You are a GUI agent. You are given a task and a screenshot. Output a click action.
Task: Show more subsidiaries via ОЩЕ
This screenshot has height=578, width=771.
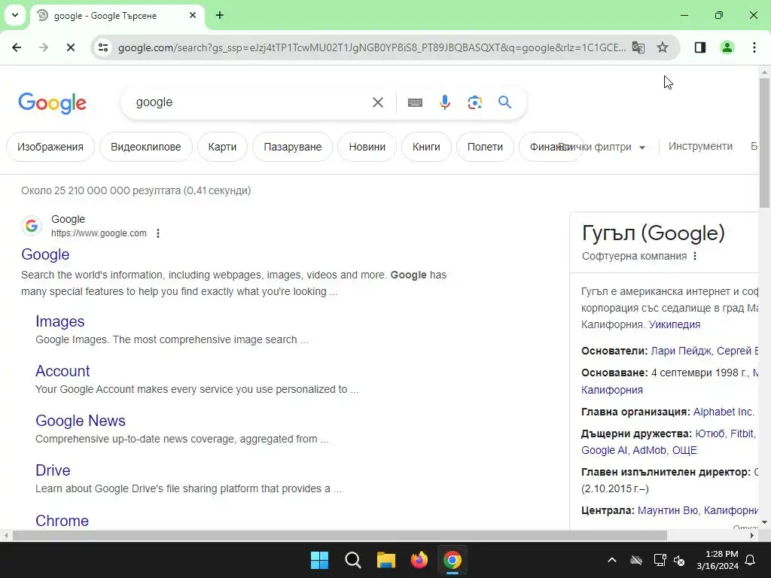(x=684, y=450)
